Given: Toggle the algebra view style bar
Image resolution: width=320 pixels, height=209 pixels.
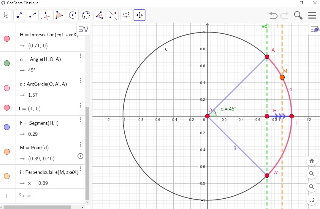Looking at the screenshot, I should coord(83,29).
